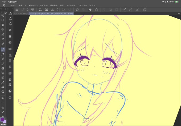Clear layer with the dotted circle icon
This screenshot has height=126, width=181.
pos(77,10)
